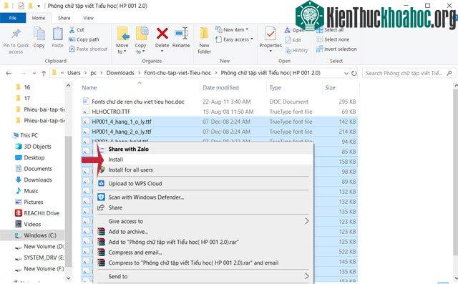Viewport: 458px width, 284px height.
Task: Click Select none in ribbon
Action: click(x=333, y=39)
